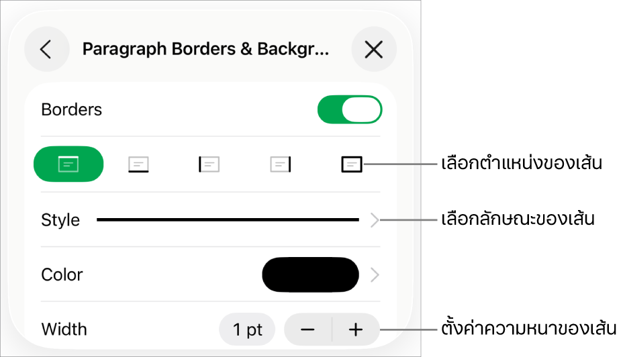
Task: Click the Width label
Action: click(x=64, y=329)
